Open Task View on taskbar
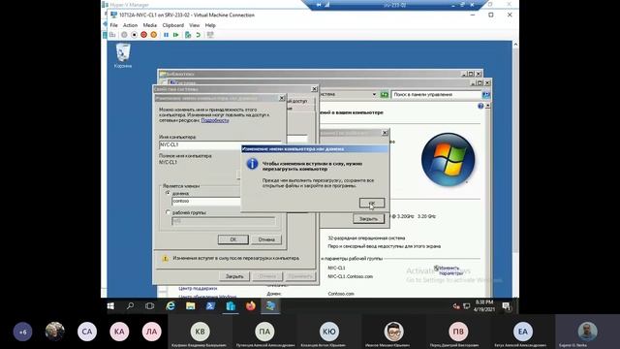This screenshot has width=620, height=349. tap(150, 306)
